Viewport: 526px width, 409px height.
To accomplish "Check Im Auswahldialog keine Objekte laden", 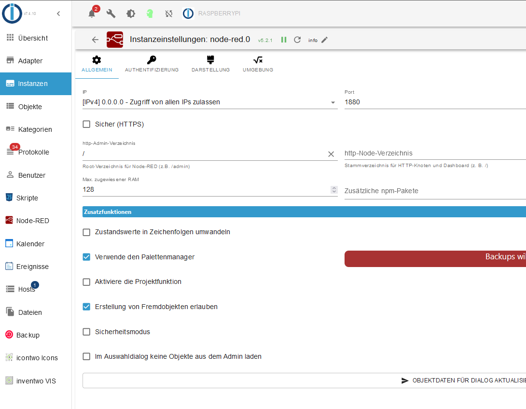I will [x=86, y=356].
